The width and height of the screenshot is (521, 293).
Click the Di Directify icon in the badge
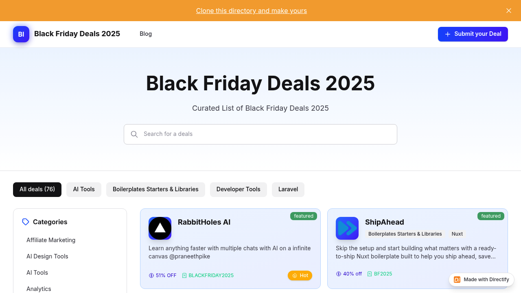click(x=457, y=280)
